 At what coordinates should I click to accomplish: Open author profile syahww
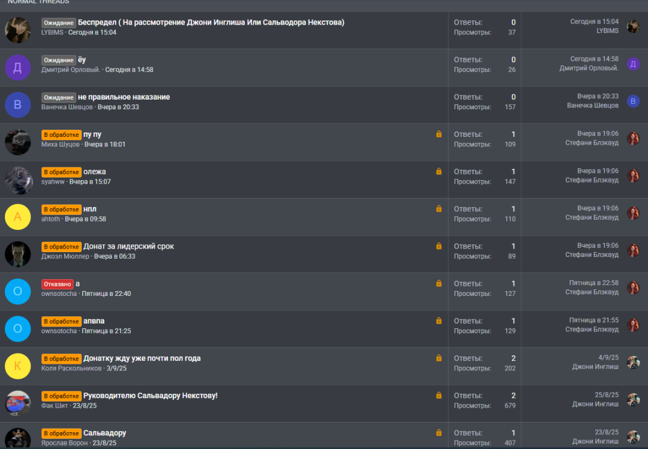point(53,181)
